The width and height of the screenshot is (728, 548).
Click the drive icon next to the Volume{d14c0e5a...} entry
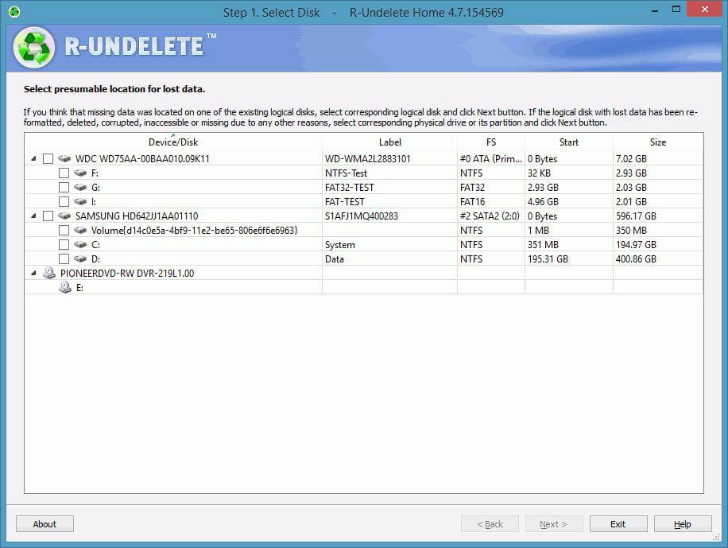[x=80, y=231]
